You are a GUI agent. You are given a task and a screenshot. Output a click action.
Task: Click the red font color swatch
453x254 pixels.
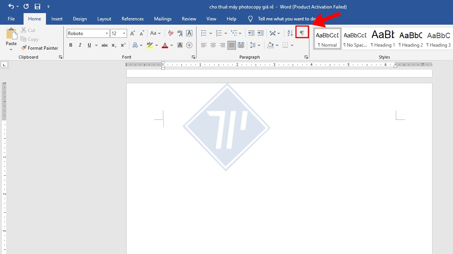coord(165,45)
